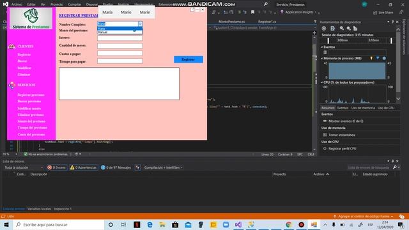This screenshot has height=230, width=409.
Task: Click the Tiempo para pagar input field
Action: tap(120, 61)
